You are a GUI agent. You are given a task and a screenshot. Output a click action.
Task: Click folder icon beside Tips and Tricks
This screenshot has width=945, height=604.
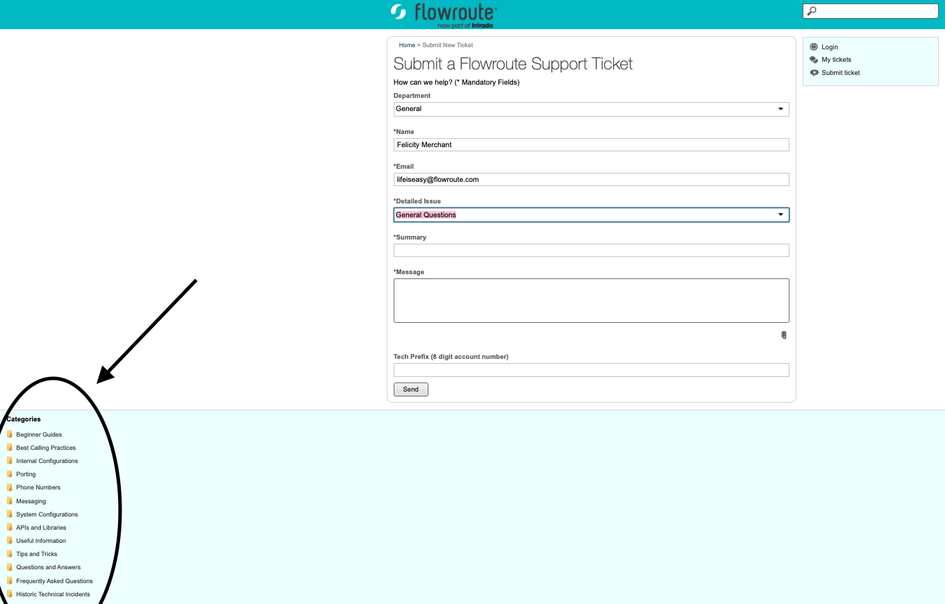[x=10, y=553]
